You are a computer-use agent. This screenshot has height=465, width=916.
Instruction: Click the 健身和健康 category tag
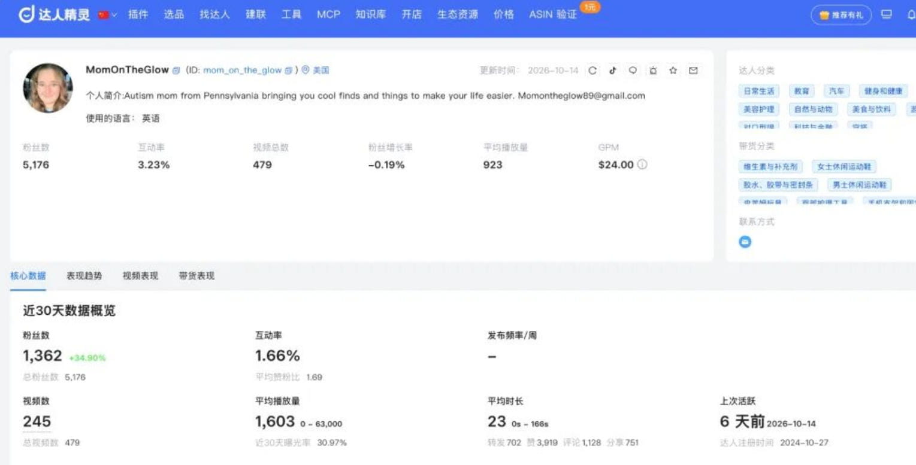tap(883, 91)
